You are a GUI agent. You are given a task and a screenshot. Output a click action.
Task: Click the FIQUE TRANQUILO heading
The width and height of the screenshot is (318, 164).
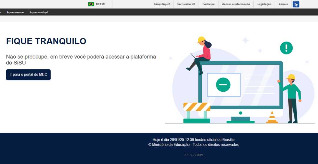coord(46,41)
